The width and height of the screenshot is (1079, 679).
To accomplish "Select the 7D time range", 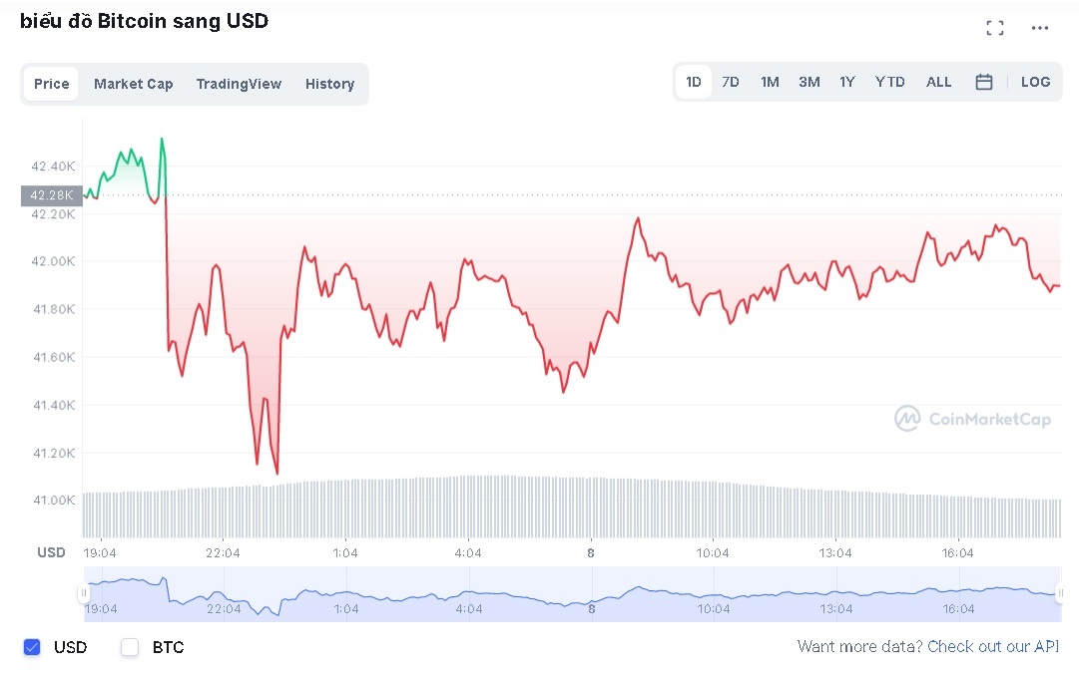I will pos(731,82).
